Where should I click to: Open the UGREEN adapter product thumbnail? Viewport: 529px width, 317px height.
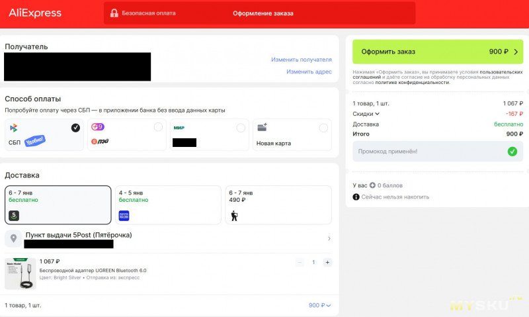click(x=20, y=273)
